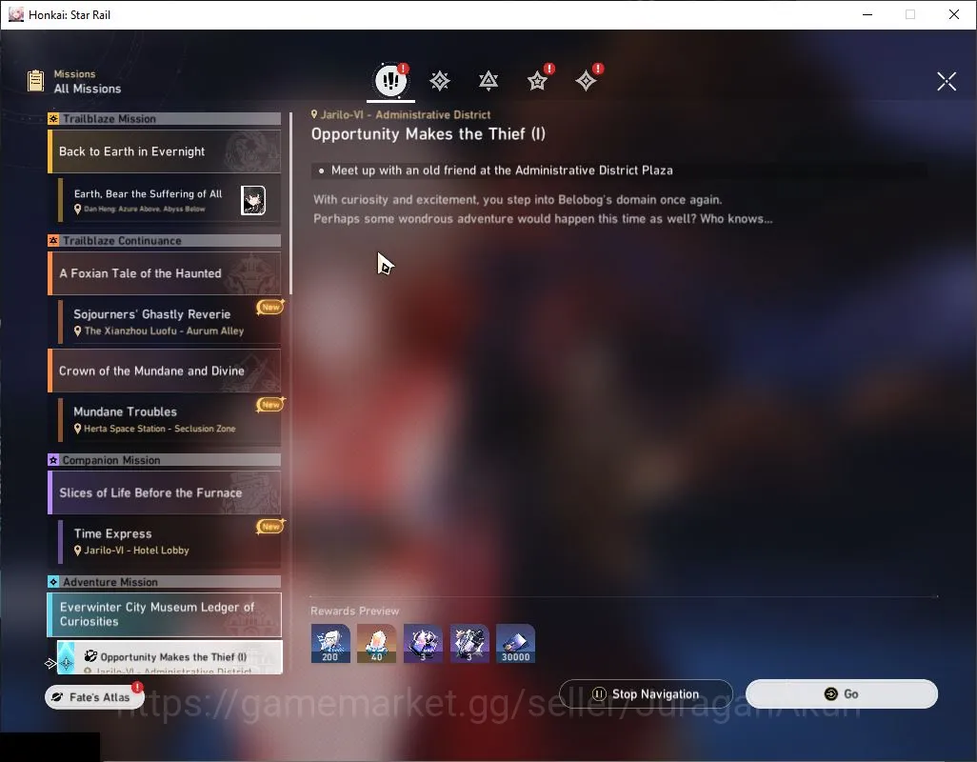Switch to the Trailblaze Continuance filter icon
The height and width of the screenshot is (762, 977).
[x=488, y=80]
